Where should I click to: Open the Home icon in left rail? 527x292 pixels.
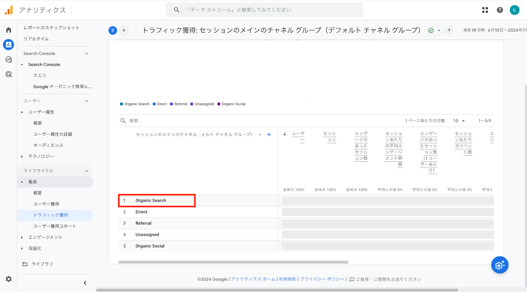9,30
